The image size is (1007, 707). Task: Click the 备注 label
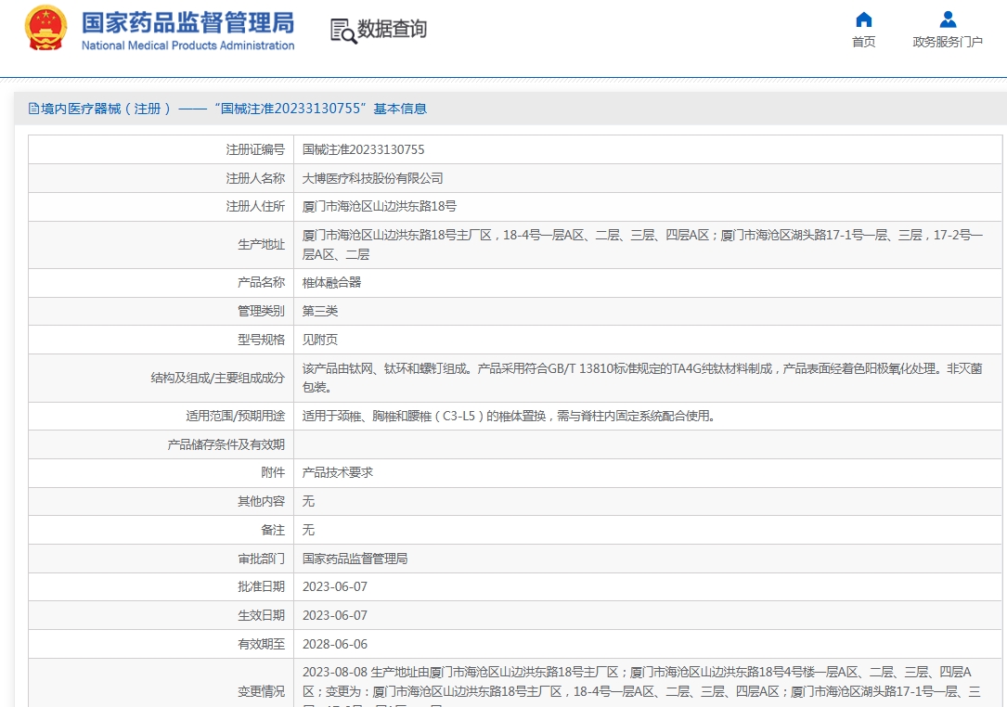[273, 530]
